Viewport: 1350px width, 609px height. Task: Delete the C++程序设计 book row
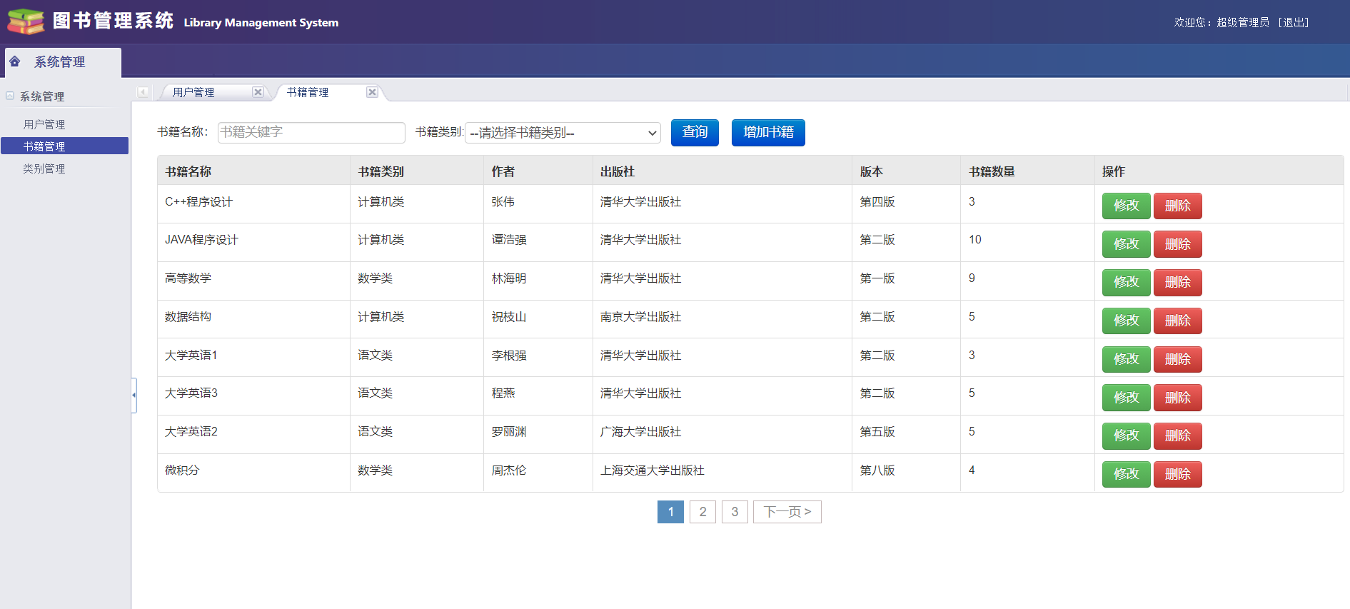(x=1178, y=206)
